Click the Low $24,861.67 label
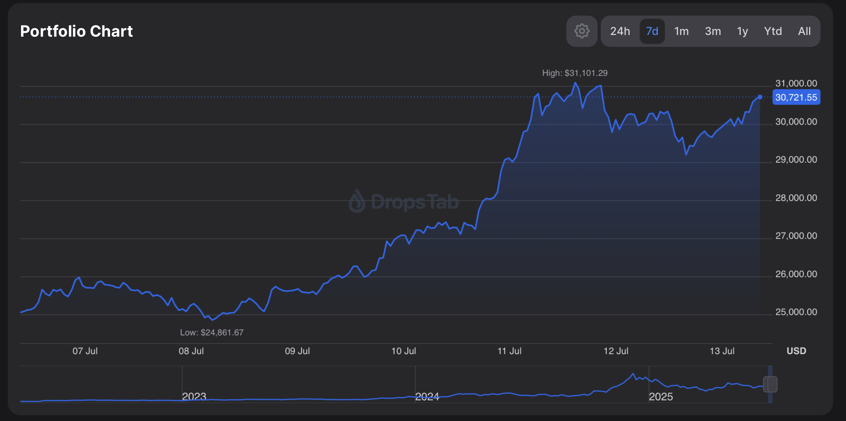This screenshot has height=421, width=846. (212, 332)
